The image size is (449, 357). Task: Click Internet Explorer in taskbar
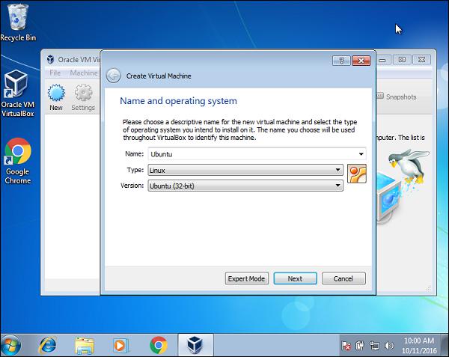click(x=49, y=344)
